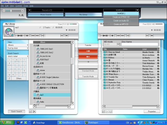Select the highlighted mp3 album

52,95
